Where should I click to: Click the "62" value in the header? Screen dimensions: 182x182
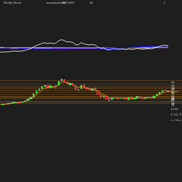(x=91, y=3)
